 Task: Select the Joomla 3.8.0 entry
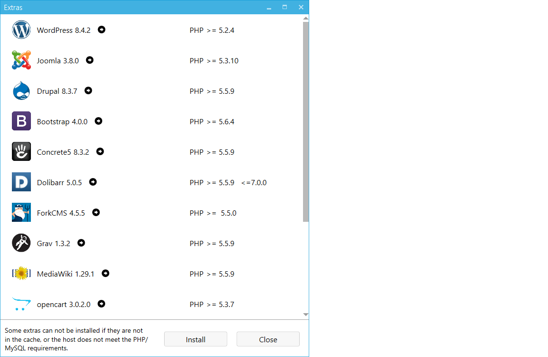pyautogui.click(x=58, y=61)
